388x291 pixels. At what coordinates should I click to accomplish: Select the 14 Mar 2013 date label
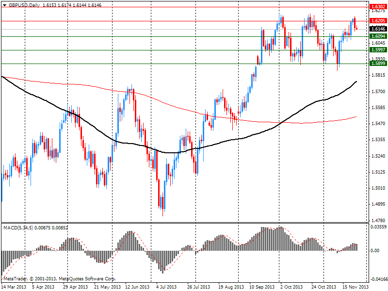coord(14,287)
